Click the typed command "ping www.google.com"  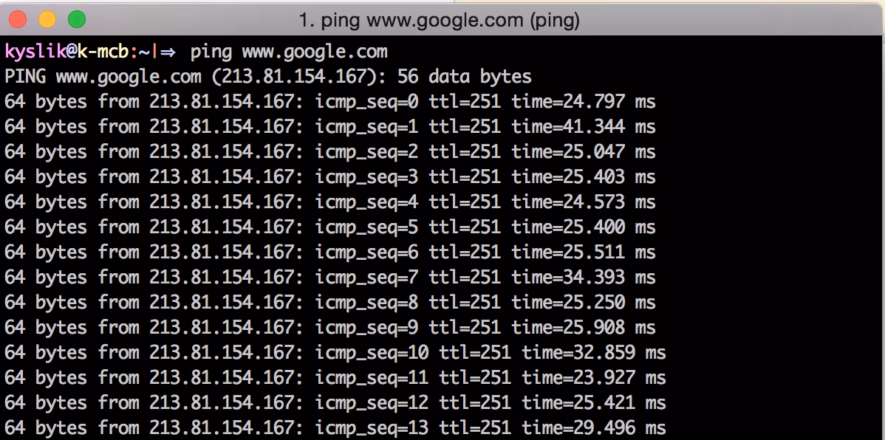point(288,52)
